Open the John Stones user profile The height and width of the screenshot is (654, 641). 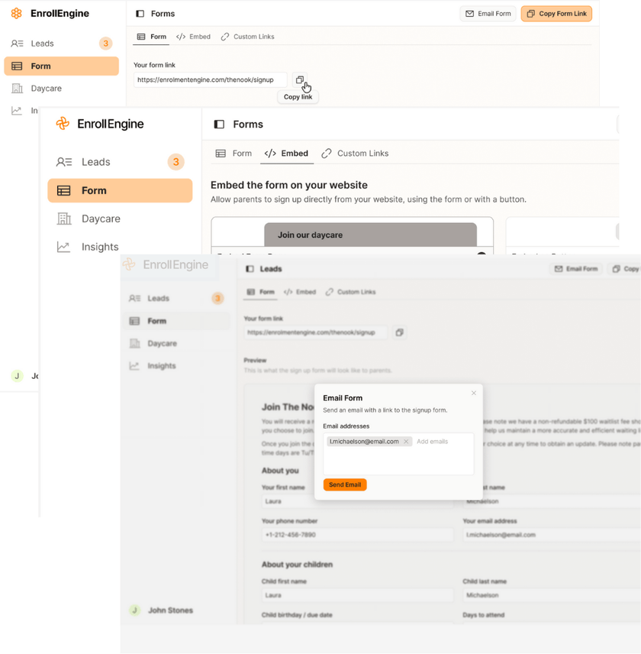tap(169, 610)
